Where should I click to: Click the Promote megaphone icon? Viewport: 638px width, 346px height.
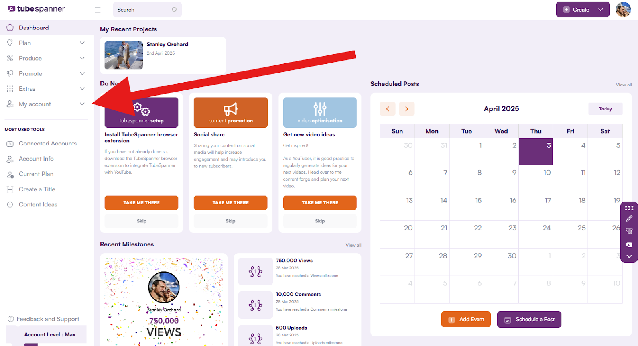click(10, 73)
